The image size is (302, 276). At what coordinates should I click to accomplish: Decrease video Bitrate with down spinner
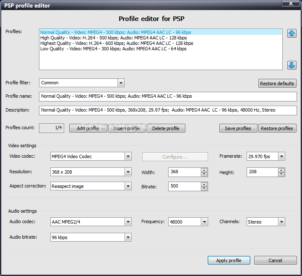(204, 188)
